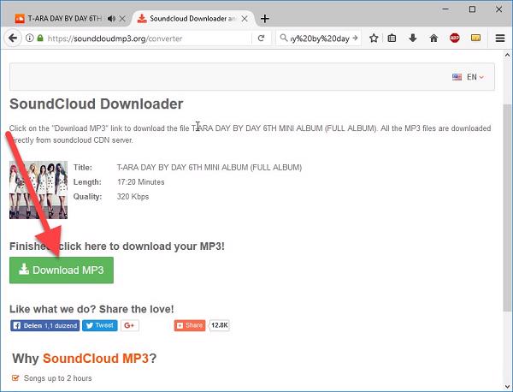The width and height of the screenshot is (513, 392).
Task: Click the flag icon beside EN
Action: click(x=457, y=77)
